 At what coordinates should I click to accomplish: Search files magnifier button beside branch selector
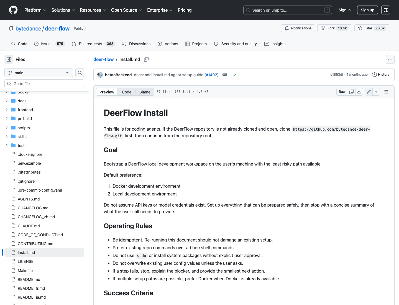(x=80, y=73)
